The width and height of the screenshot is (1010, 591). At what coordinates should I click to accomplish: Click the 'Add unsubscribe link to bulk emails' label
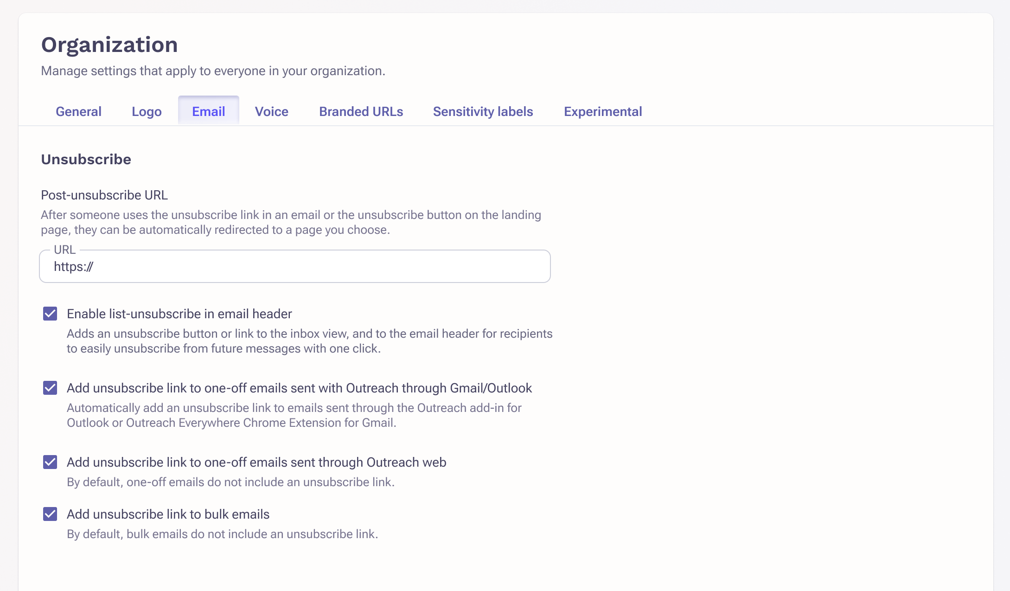(168, 514)
